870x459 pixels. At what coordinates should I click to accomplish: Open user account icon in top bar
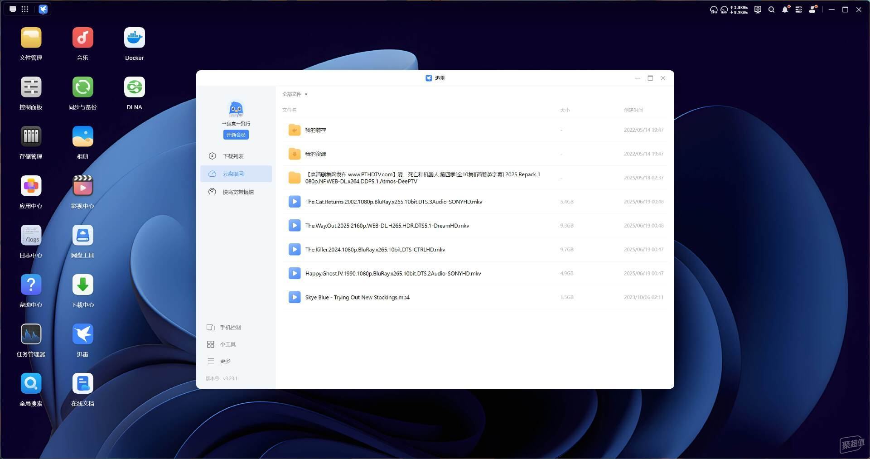coord(812,10)
